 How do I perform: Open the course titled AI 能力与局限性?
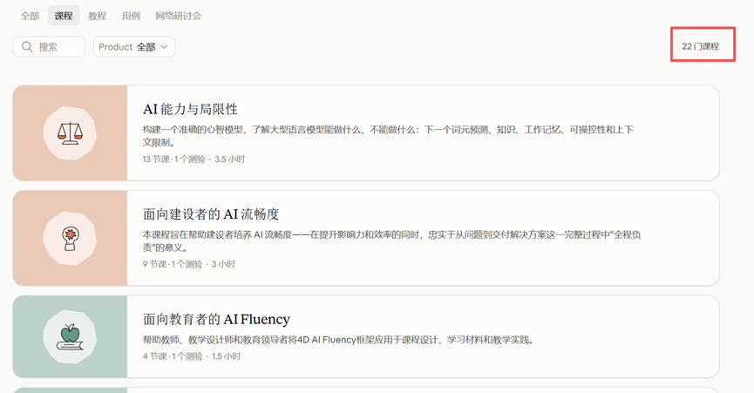click(x=190, y=109)
